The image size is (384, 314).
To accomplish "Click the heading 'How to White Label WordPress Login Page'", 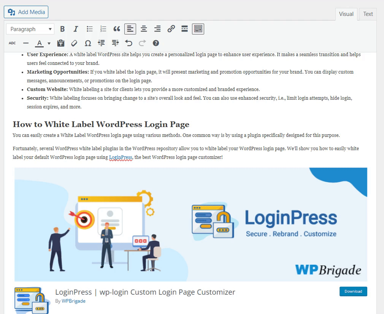I will [101, 124].
